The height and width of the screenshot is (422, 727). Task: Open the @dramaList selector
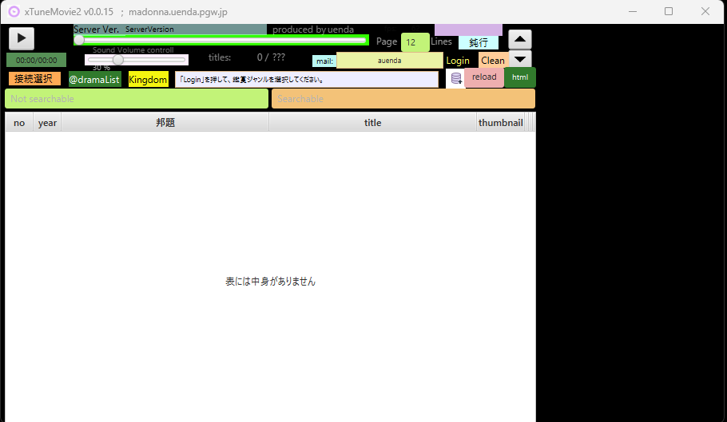[x=94, y=80]
